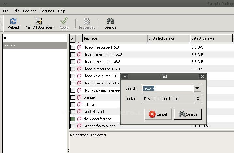The width and height of the screenshot is (234, 153).
Task: Sort by Latest Version column header
Action: 211,38
